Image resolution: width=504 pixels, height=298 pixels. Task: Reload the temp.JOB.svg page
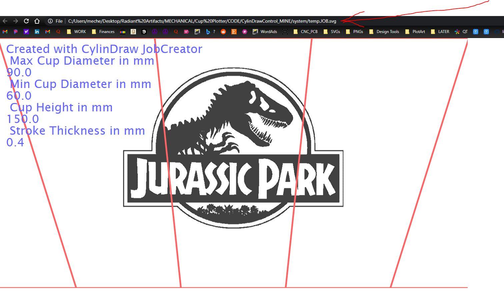pos(26,21)
